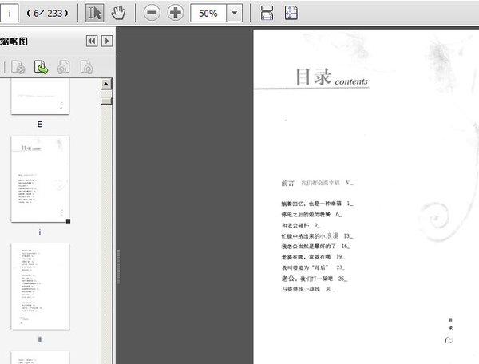Screen dimensions: 479x364
Task: Activate the Select tool cursor icon
Action: 94,13
